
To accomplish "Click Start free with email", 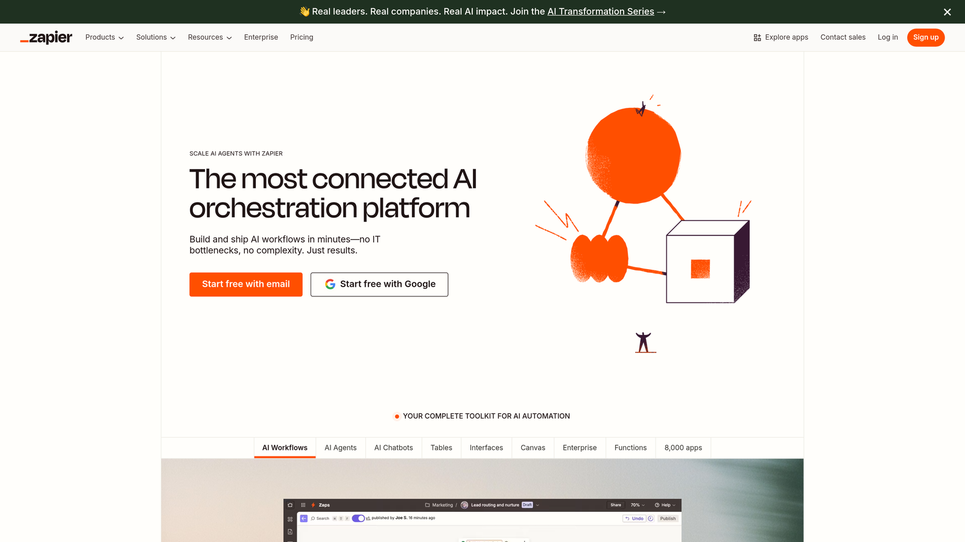I will [245, 284].
